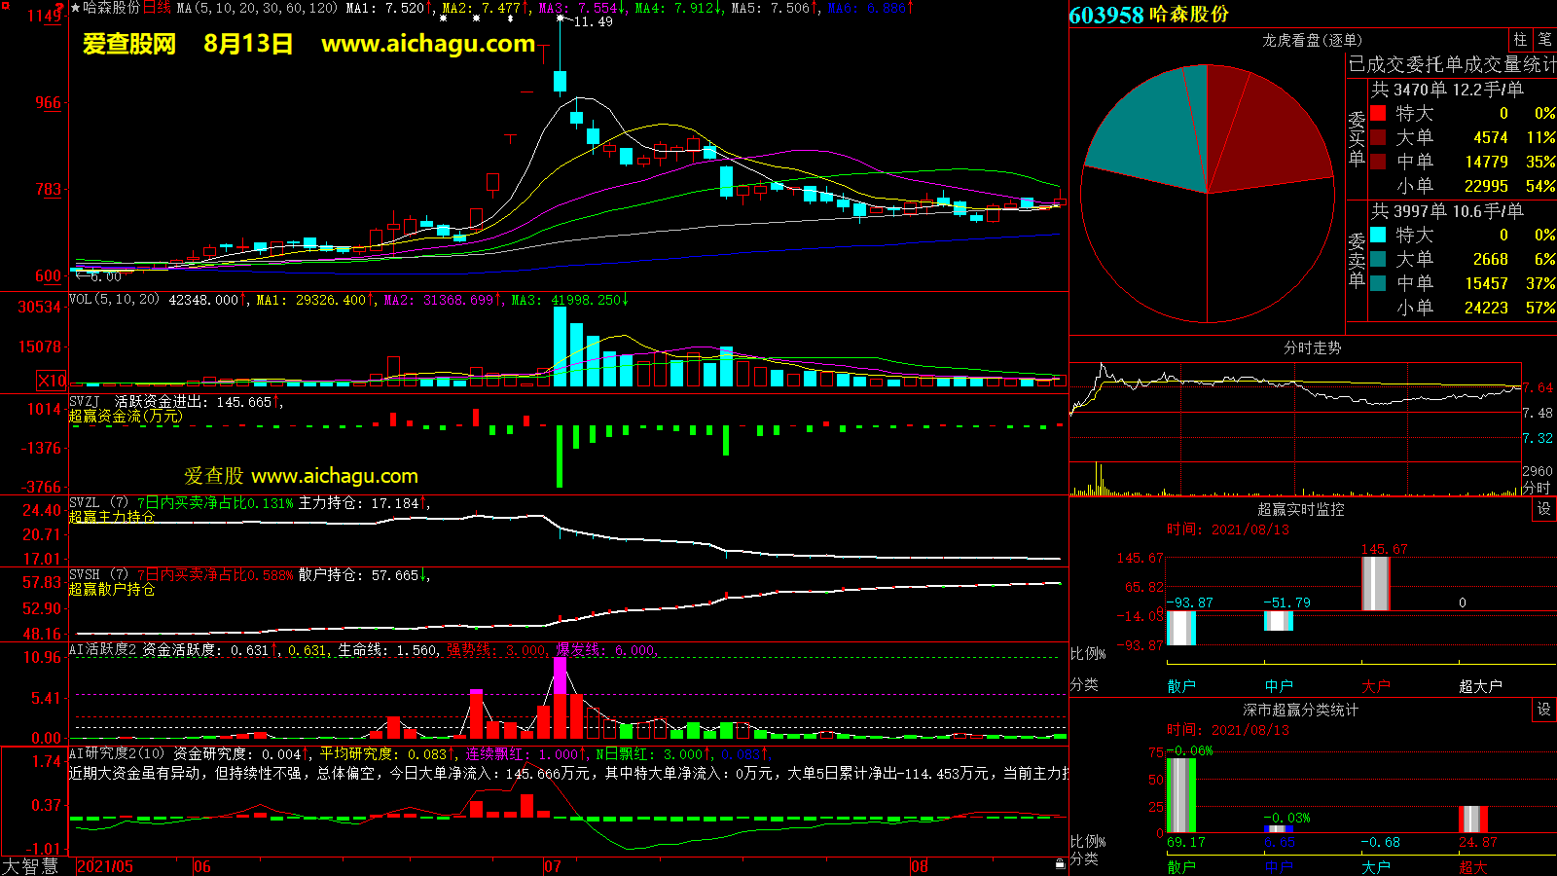The image size is (1557, 876).
Task: Switch 龙虎看盘 to 柱 bar view
Action: coord(1520,40)
